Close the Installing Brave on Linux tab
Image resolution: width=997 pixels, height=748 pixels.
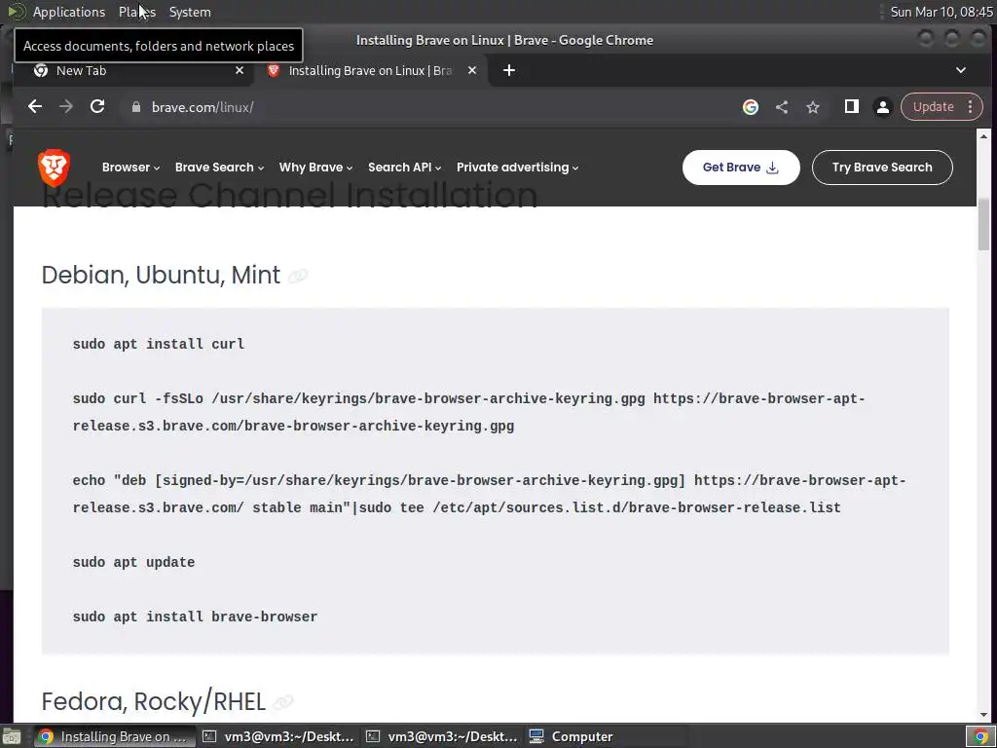pos(472,70)
